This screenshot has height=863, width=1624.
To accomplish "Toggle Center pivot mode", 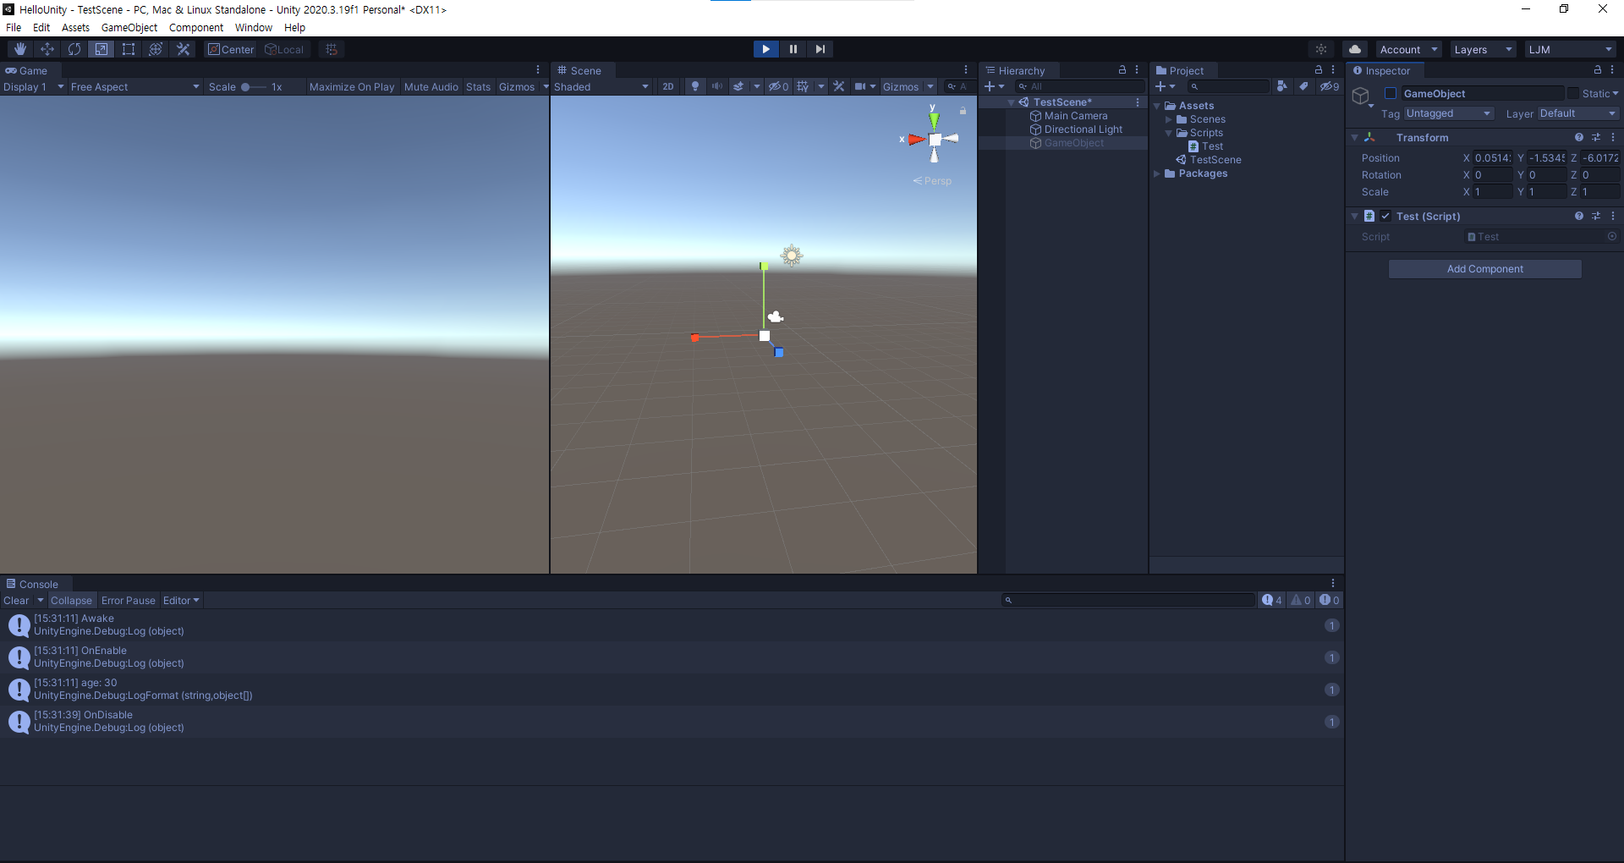I will 231,49.
